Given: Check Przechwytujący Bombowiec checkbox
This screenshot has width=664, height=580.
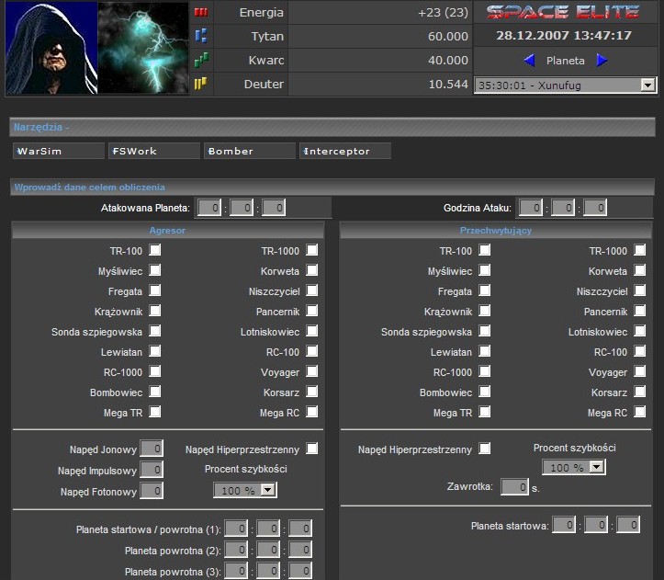Looking at the screenshot, I should pyautogui.click(x=485, y=392).
